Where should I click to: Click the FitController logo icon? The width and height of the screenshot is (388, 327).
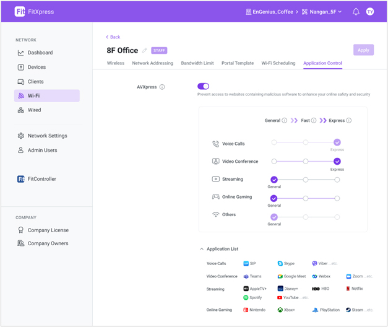pos(21,179)
